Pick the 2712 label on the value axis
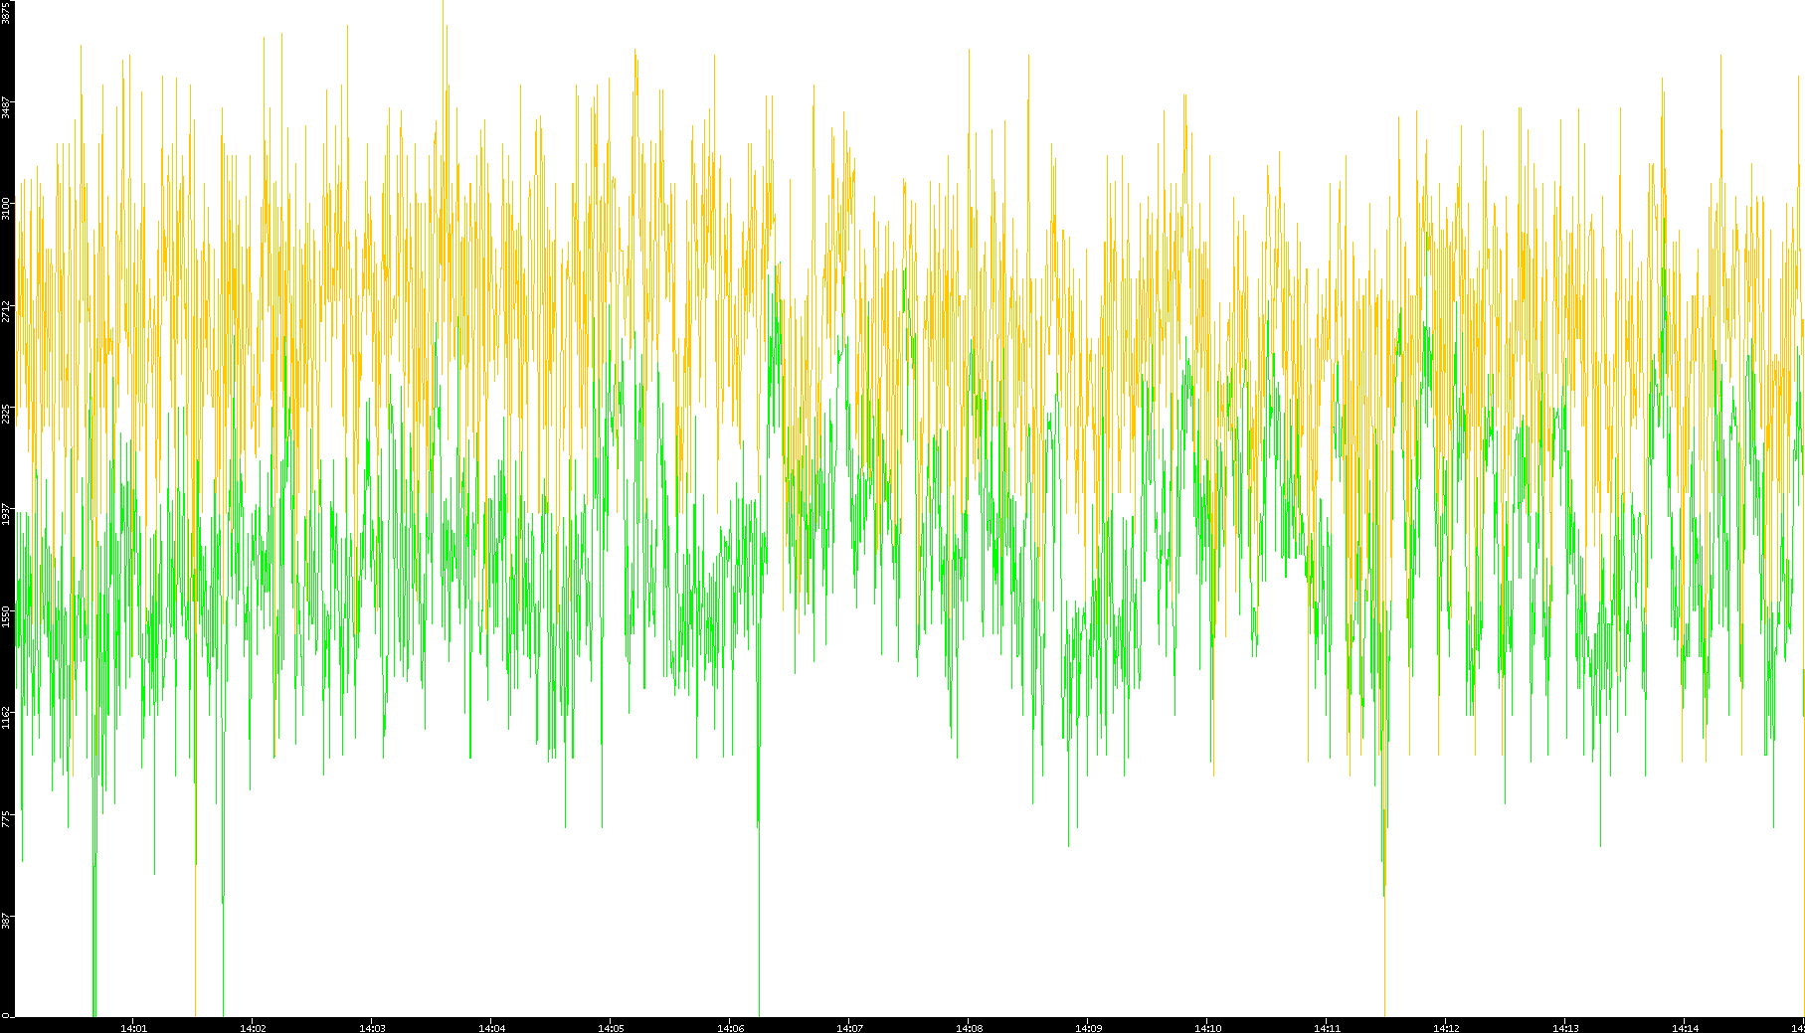Viewport: 1805px width, 1033px height. coord(6,311)
